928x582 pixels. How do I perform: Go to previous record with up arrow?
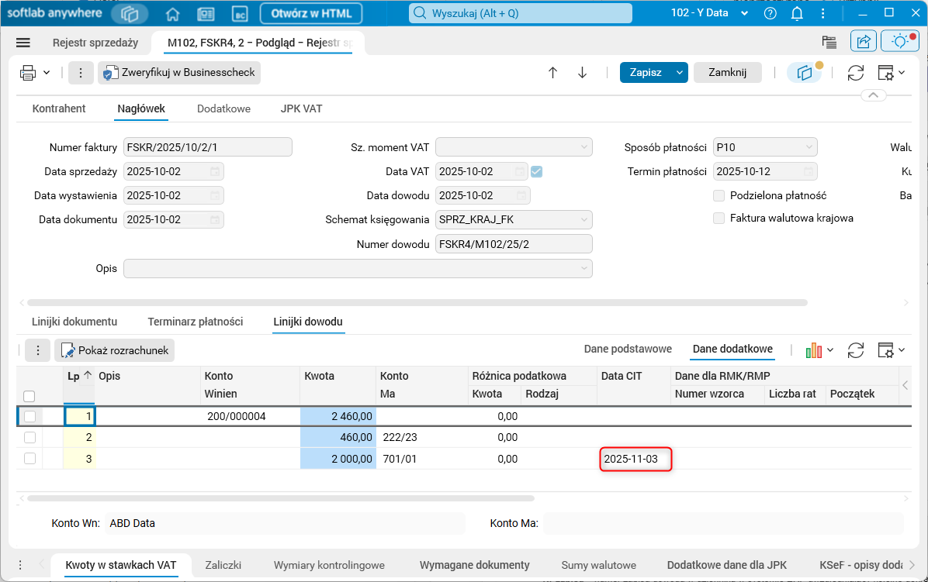click(x=552, y=72)
